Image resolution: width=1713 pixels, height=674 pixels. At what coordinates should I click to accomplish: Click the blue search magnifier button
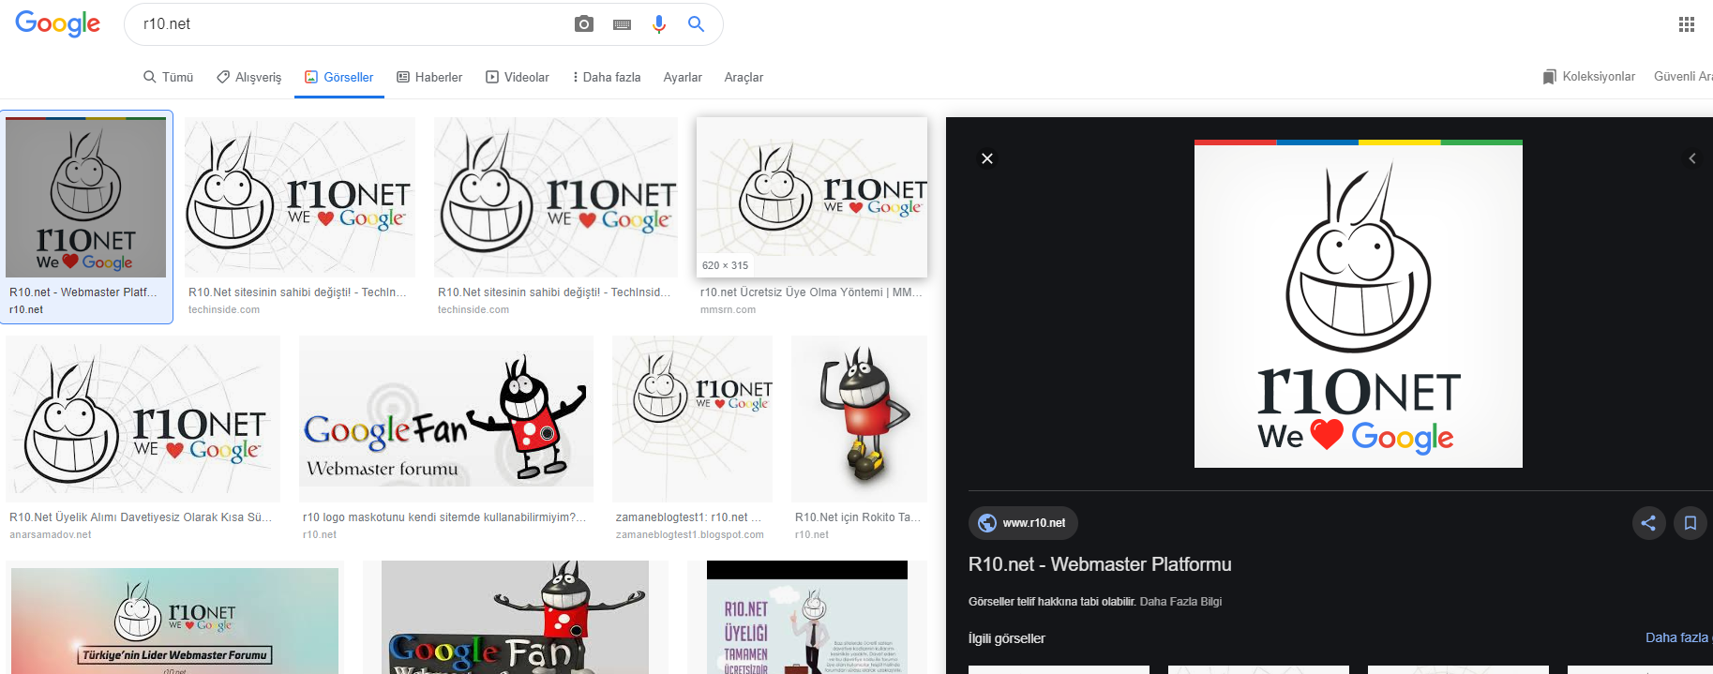(696, 24)
